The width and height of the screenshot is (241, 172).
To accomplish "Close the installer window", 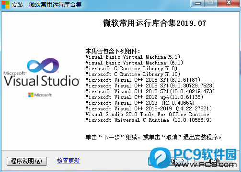I will coord(229,3).
